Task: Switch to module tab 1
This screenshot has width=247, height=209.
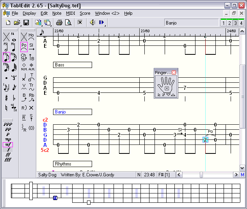Action: click(223, 23)
